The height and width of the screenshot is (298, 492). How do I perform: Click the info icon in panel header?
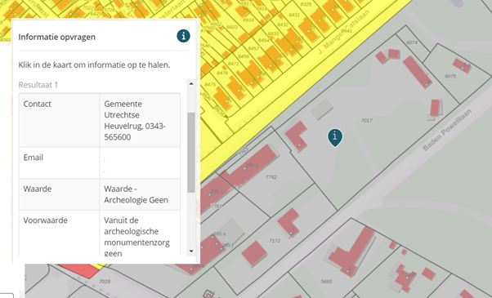183,36
